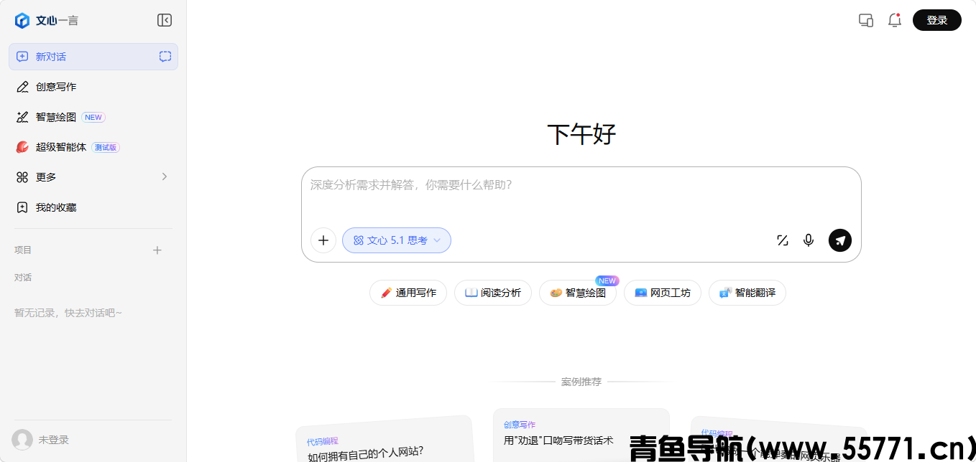
Task: Open 智慧绘图 in the sidebar
Action: (x=93, y=117)
